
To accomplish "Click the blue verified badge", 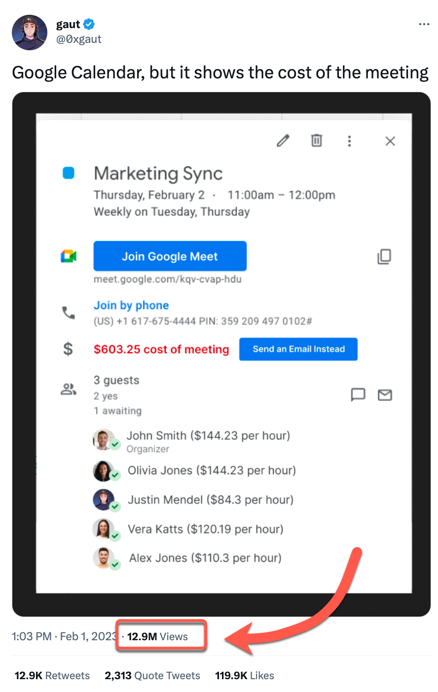I will [x=89, y=24].
